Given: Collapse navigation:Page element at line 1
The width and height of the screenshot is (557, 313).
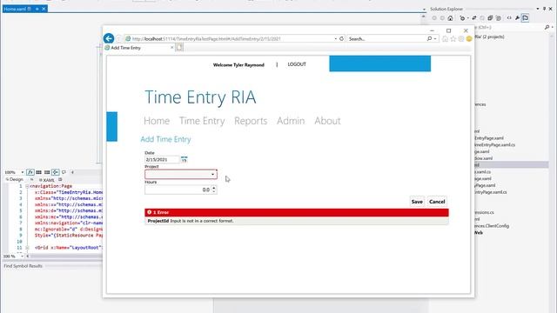Looking at the screenshot, I should pos(27,186).
